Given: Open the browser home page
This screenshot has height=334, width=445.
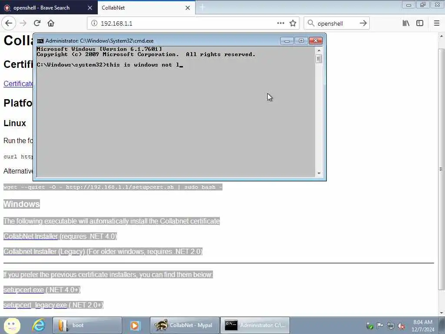Looking at the screenshot, I should click(x=51, y=23).
